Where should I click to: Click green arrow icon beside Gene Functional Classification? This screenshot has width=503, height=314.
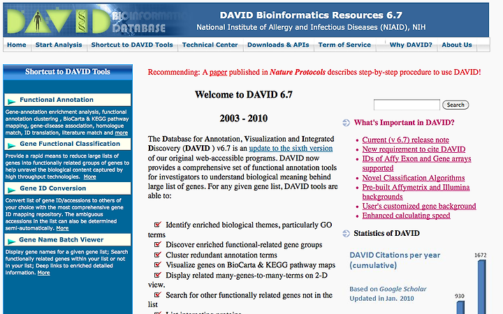[12, 145]
